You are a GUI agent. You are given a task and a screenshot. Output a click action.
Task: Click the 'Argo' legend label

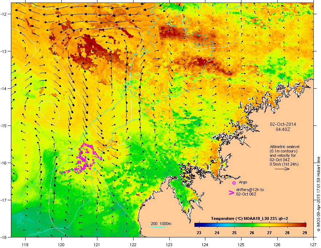pyautogui.click(x=243, y=182)
